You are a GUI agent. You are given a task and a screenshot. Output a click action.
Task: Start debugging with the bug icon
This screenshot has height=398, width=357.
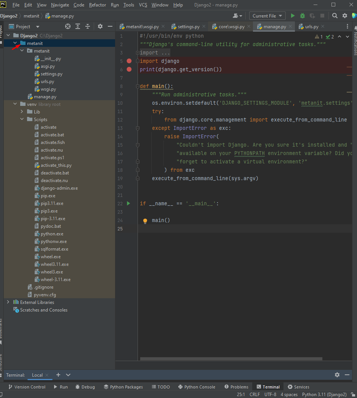pyautogui.click(x=303, y=16)
